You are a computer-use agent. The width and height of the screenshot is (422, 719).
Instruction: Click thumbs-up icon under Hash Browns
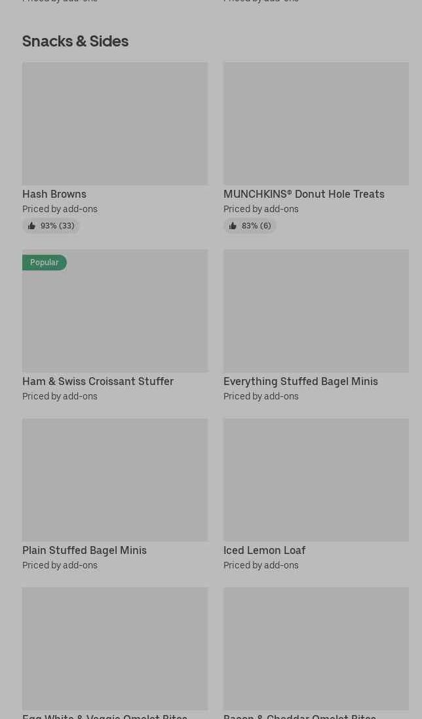click(31, 226)
